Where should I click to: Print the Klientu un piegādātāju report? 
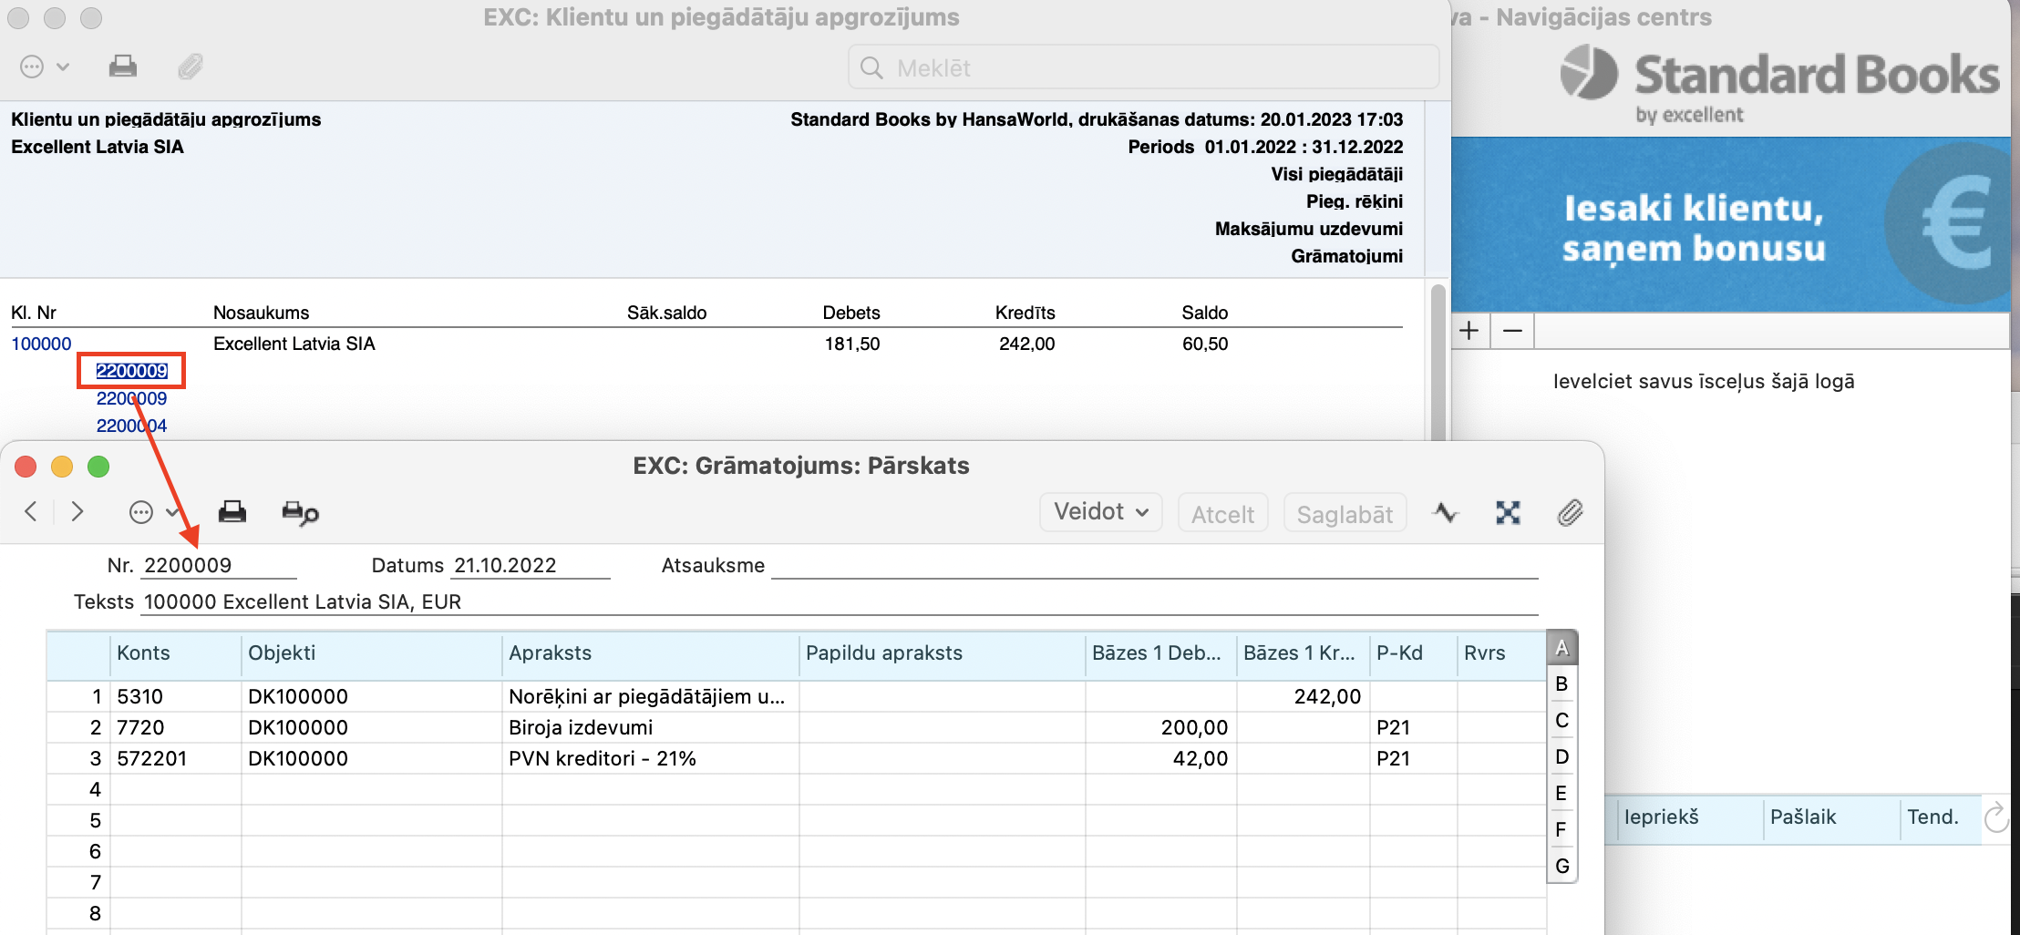pos(123,67)
